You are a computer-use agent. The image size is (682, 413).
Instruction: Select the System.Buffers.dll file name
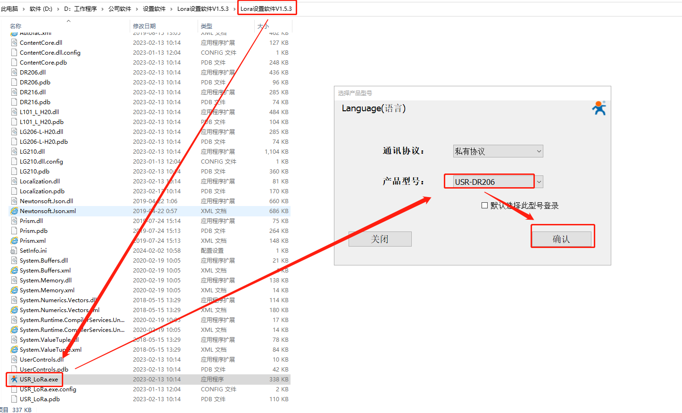point(44,260)
